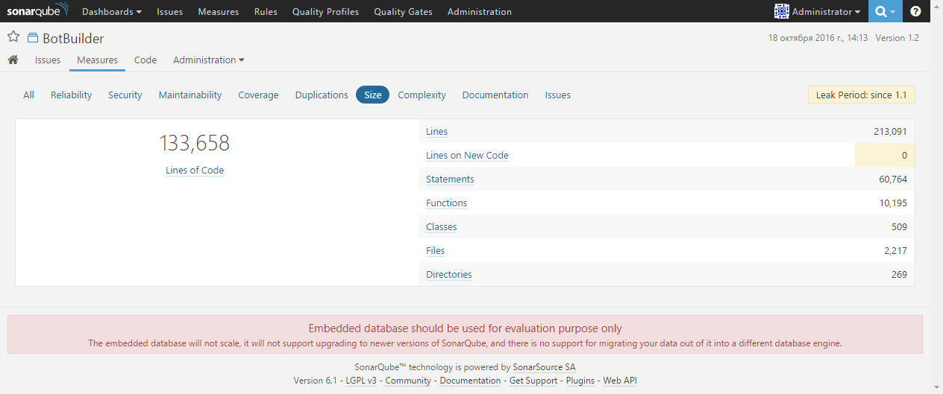The width and height of the screenshot is (943, 394).
Task: Select the Duplications domain
Action: click(x=322, y=95)
